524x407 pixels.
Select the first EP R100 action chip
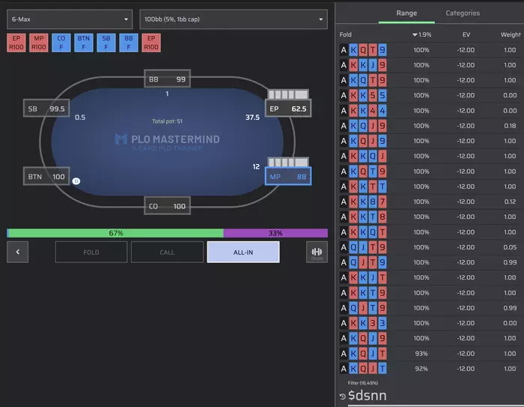pyautogui.click(x=16, y=43)
